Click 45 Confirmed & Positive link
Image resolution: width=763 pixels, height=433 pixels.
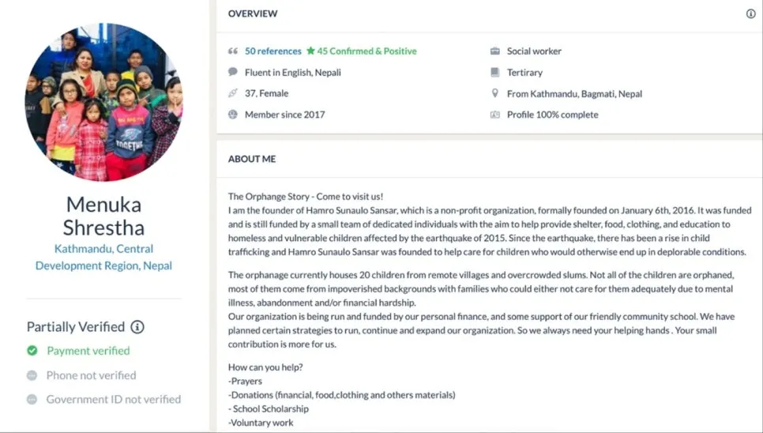[366, 51]
